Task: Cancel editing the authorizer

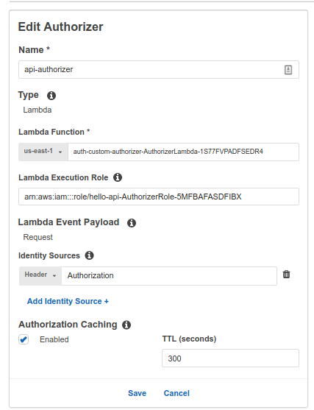Action: click(x=176, y=393)
